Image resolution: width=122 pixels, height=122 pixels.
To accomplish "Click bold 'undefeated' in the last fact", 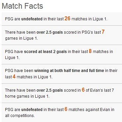I will pos(32,110).
